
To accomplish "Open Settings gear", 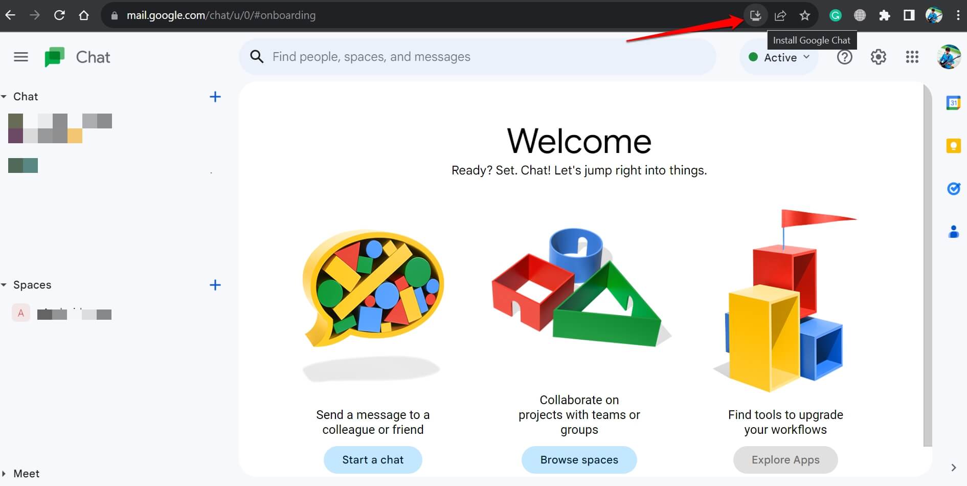I will [x=878, y=57].
